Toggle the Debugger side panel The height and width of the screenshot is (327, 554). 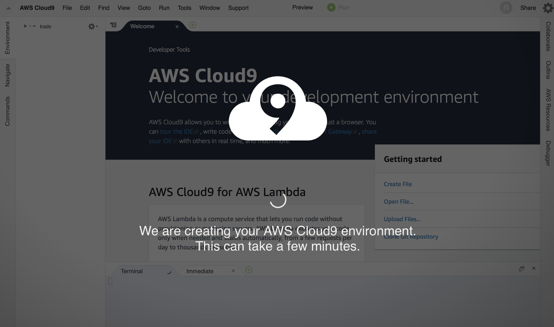pos(548,153)
